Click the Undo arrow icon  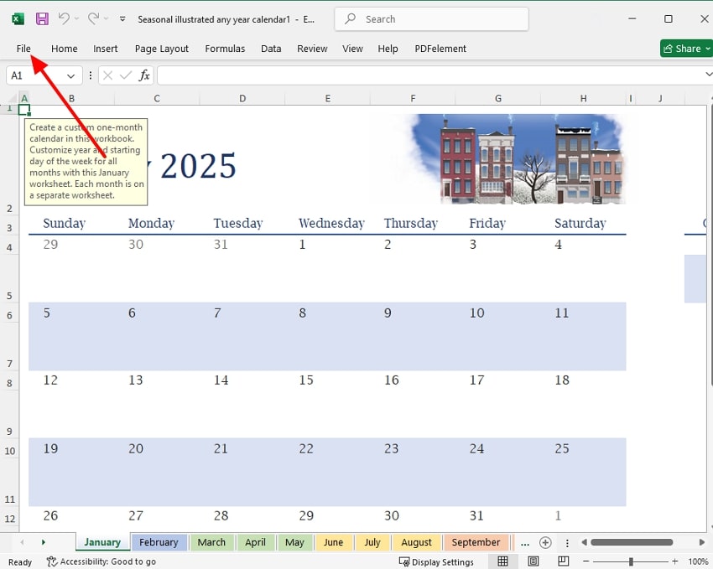[64, 18]
